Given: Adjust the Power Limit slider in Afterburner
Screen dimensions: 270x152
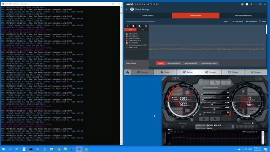Looking at the screenshot, I should tap(214, 94).
